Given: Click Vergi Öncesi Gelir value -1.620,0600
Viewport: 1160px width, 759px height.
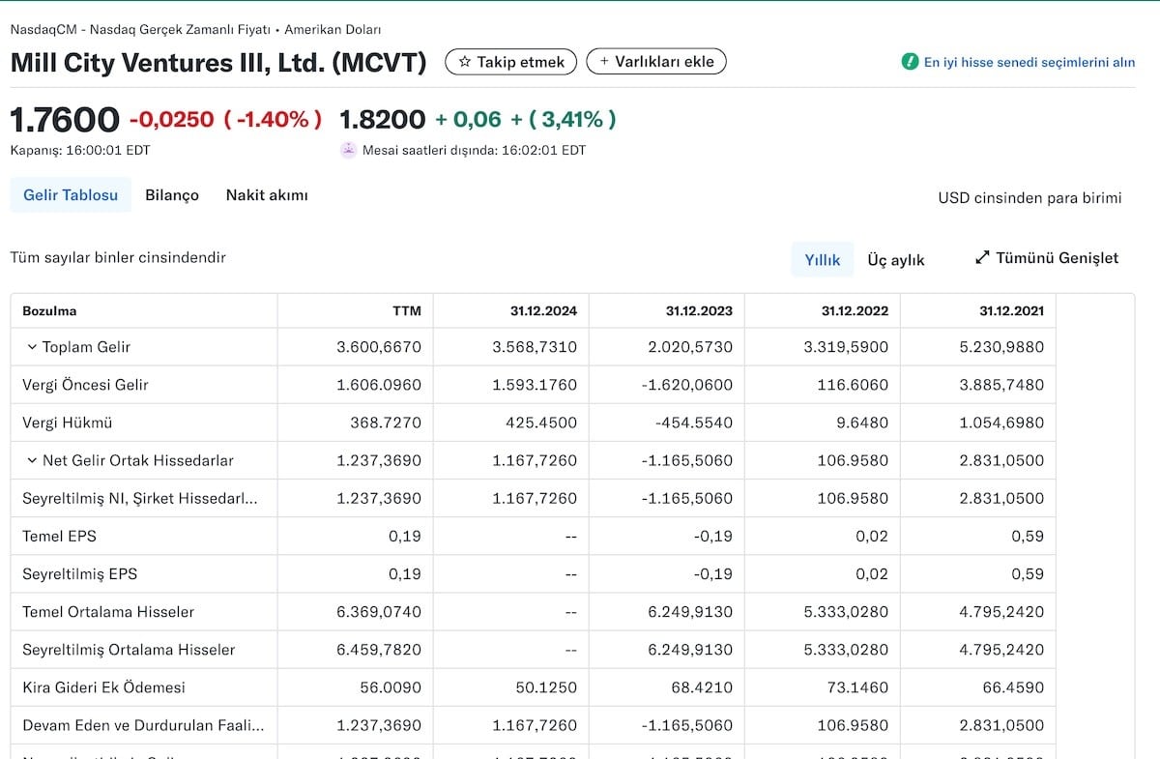Looking at the screenshot, I should [686, 385].
